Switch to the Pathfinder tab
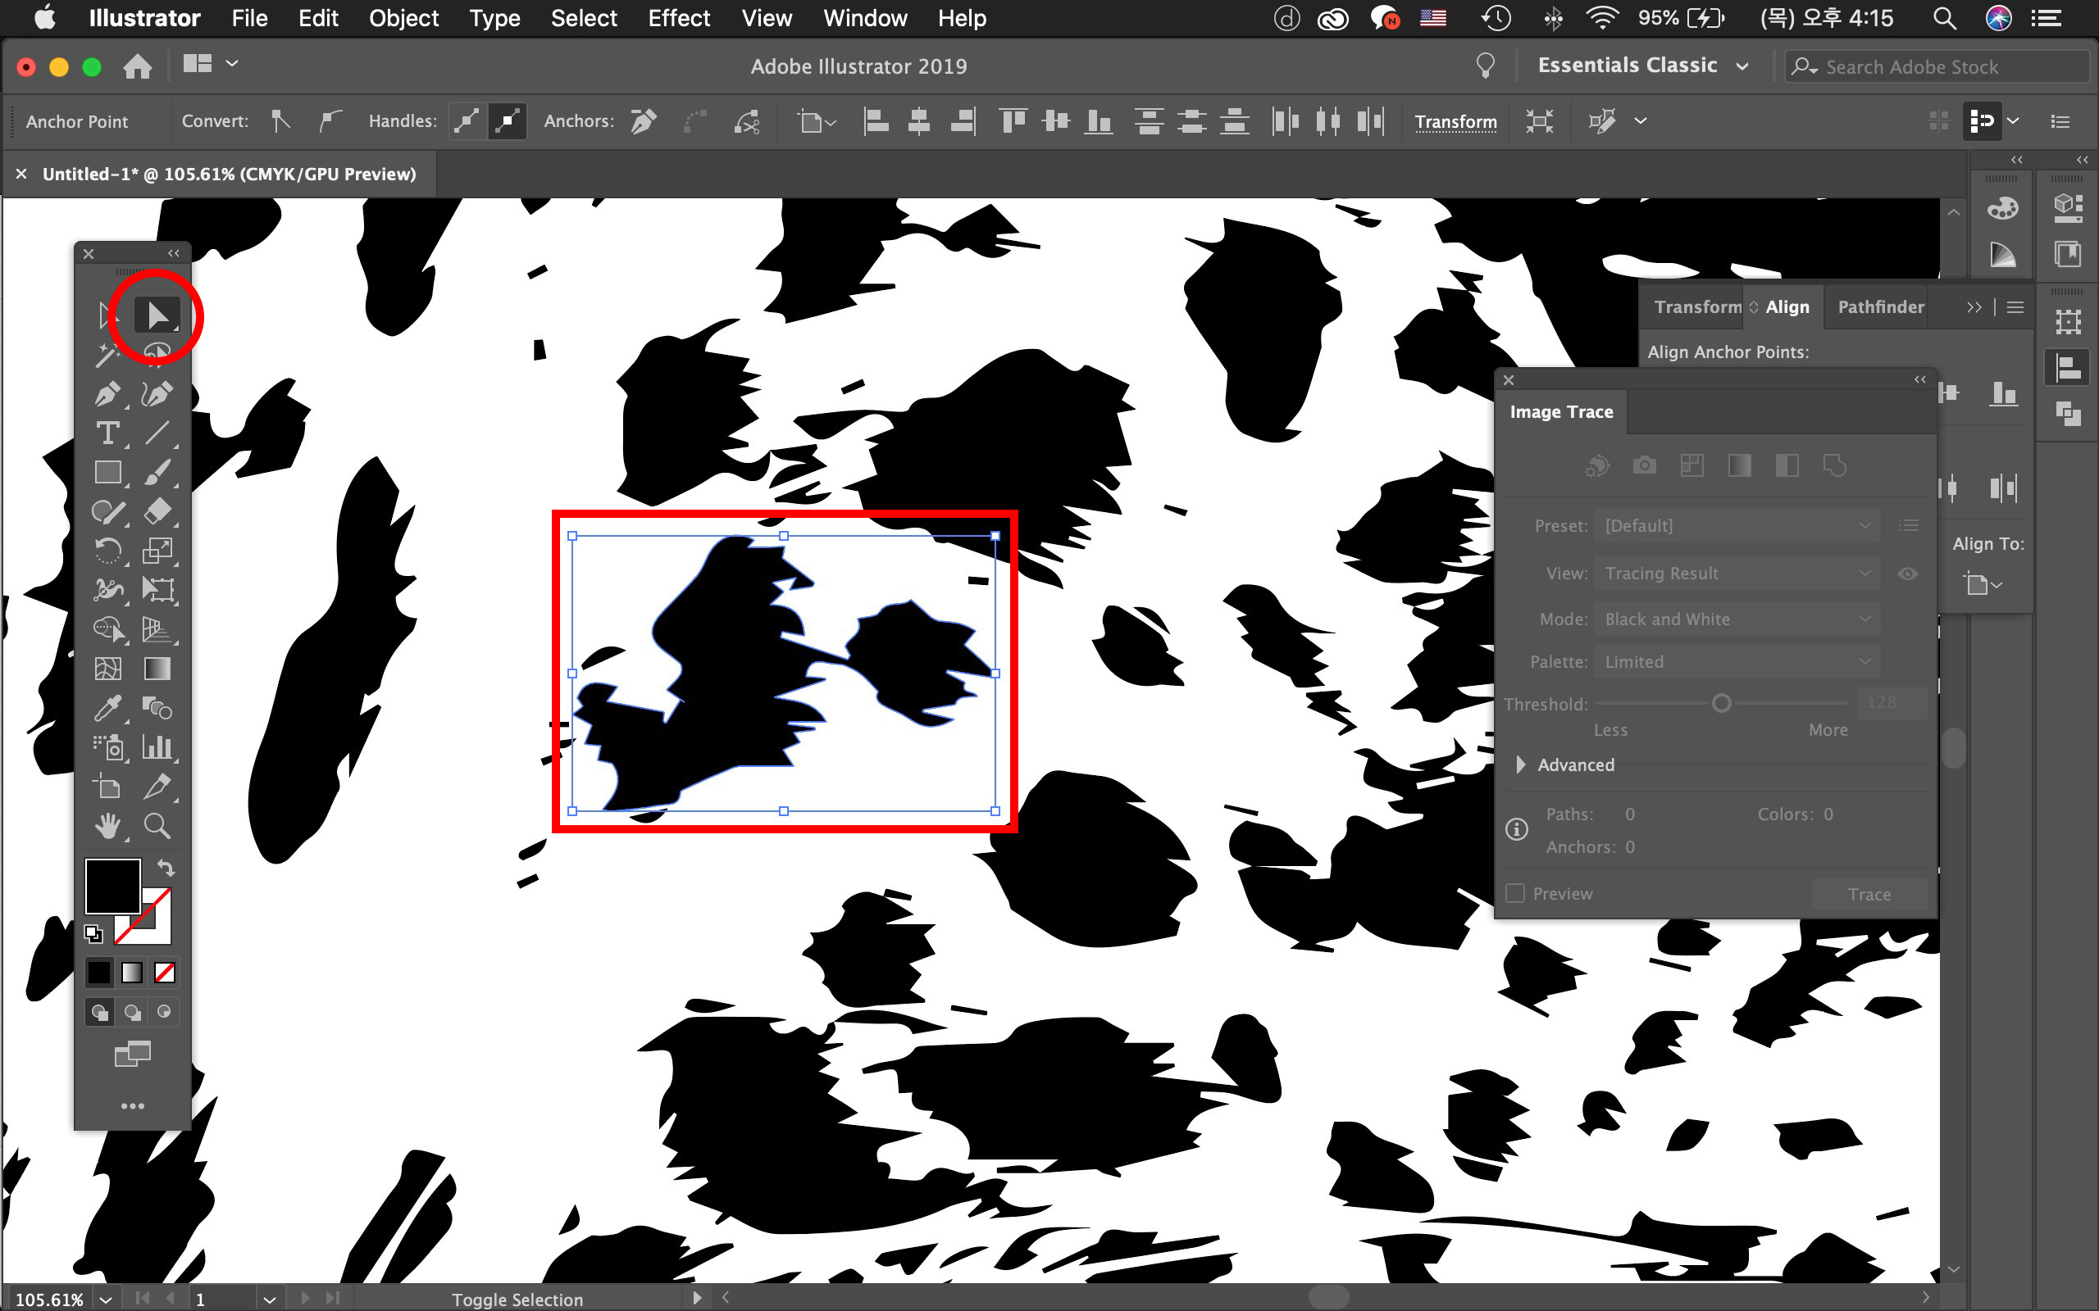Image resolution: width=2099 pixels, height=1311 pixels. [x=1879, y=307]
